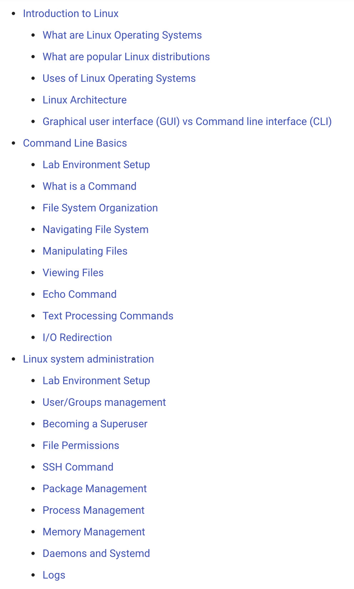Open the GUI vs CLI comparison link

(187, 122)
